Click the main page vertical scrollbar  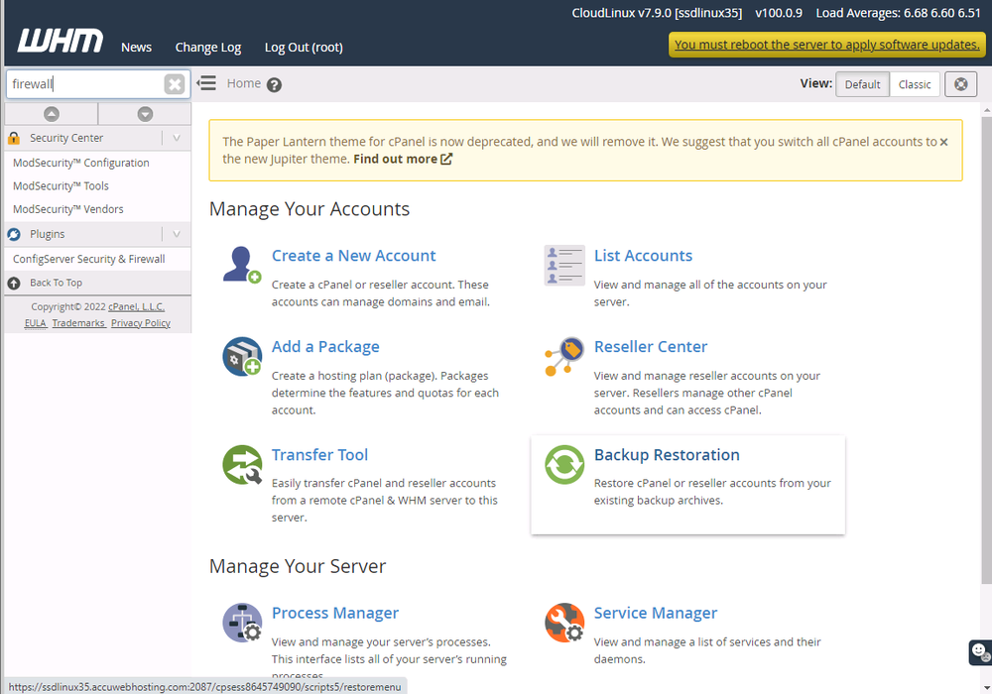click(x=986, y=351)
